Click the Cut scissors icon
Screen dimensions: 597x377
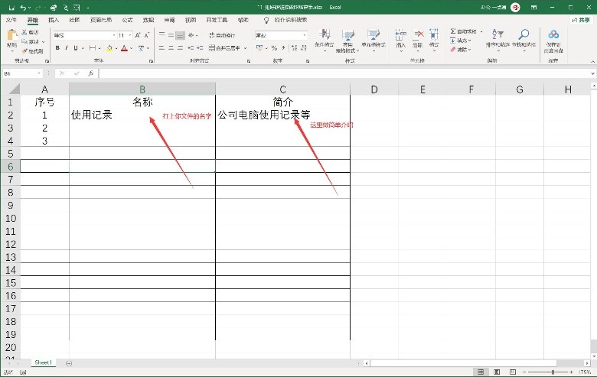(24, 32)
